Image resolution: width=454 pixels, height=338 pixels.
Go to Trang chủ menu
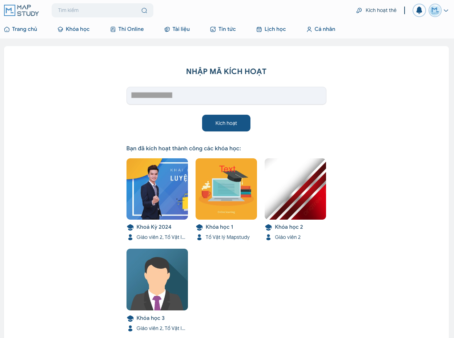coord(21,29)
